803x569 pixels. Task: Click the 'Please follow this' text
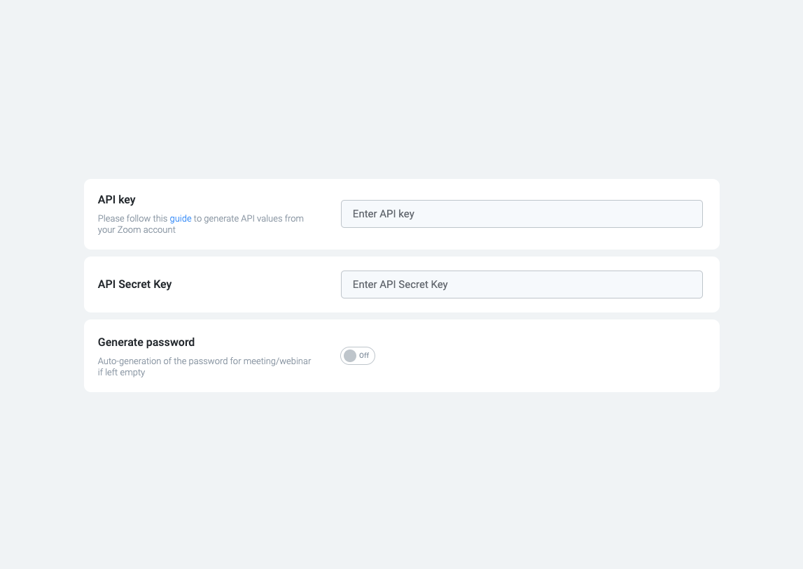tap(132, 219)
